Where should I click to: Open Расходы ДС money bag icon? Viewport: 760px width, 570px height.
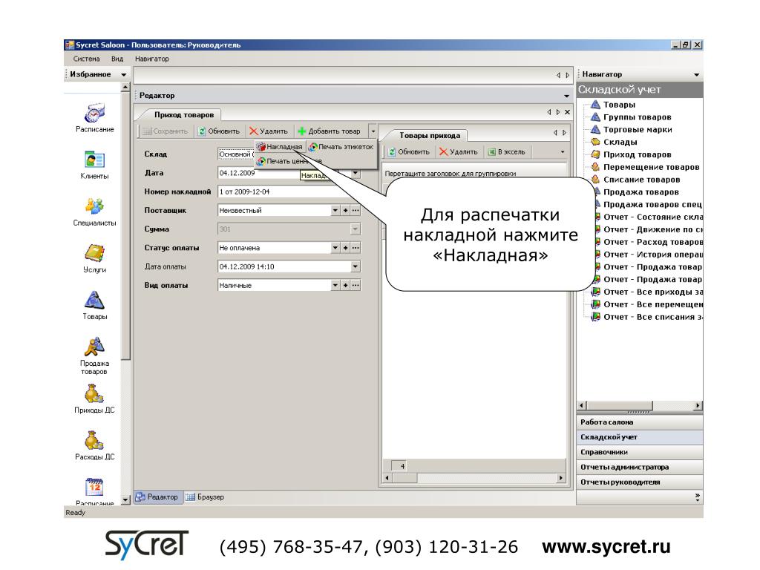coord(94,440)
